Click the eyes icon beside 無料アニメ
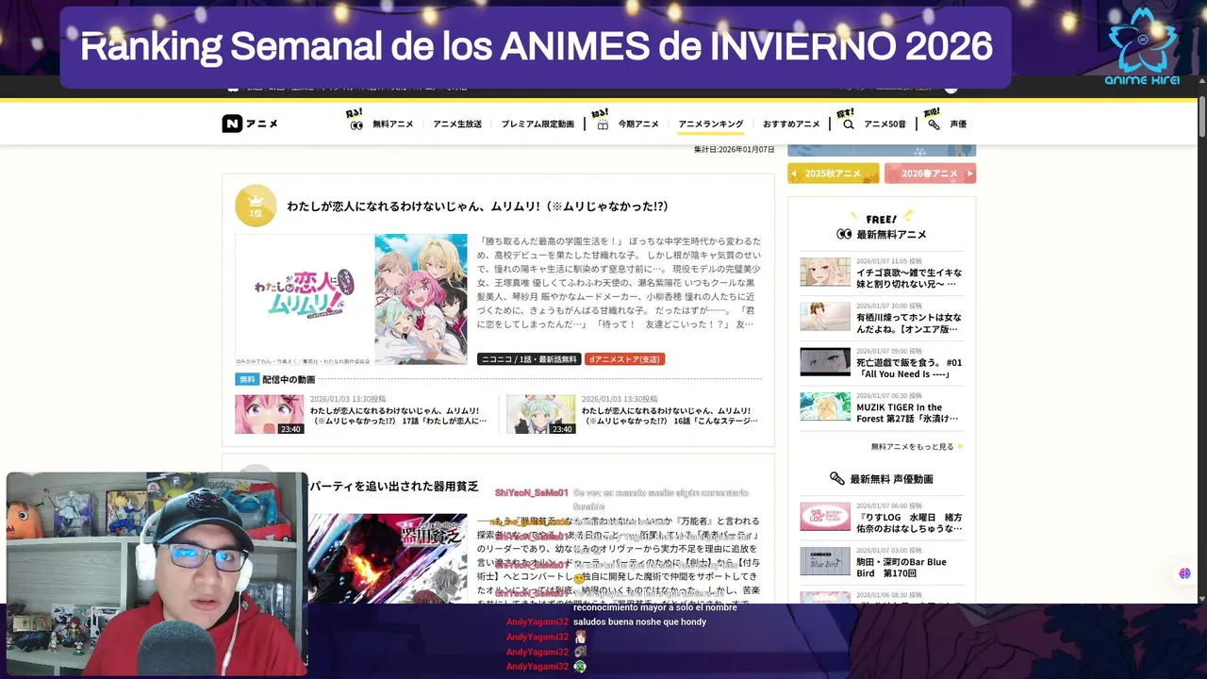 [356, 124]
